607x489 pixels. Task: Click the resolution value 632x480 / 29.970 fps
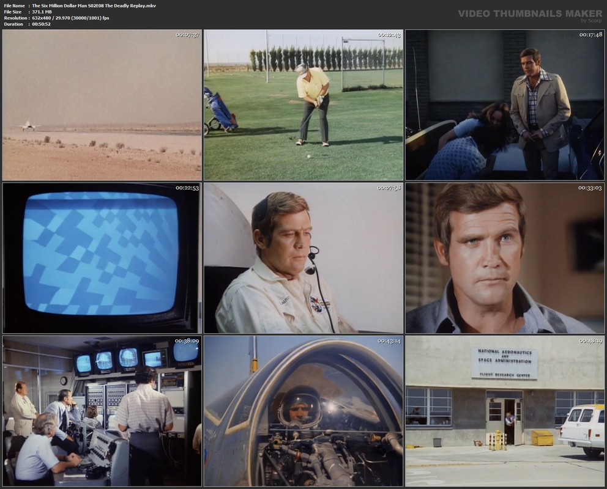pyautogui.click(x=70, y=18)
